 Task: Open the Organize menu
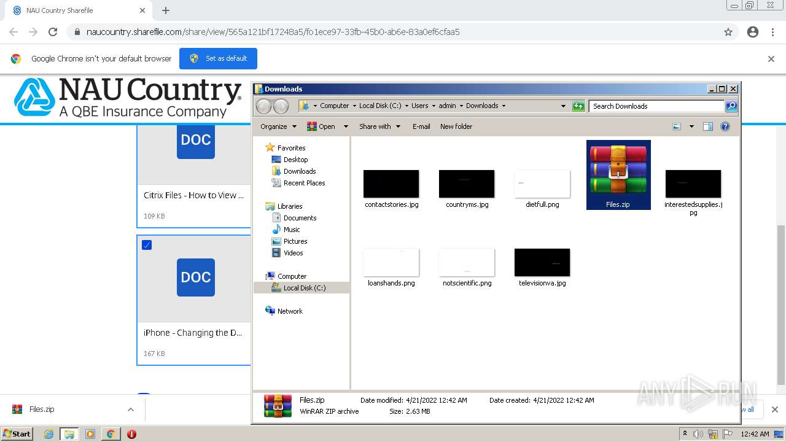(278, 126)
